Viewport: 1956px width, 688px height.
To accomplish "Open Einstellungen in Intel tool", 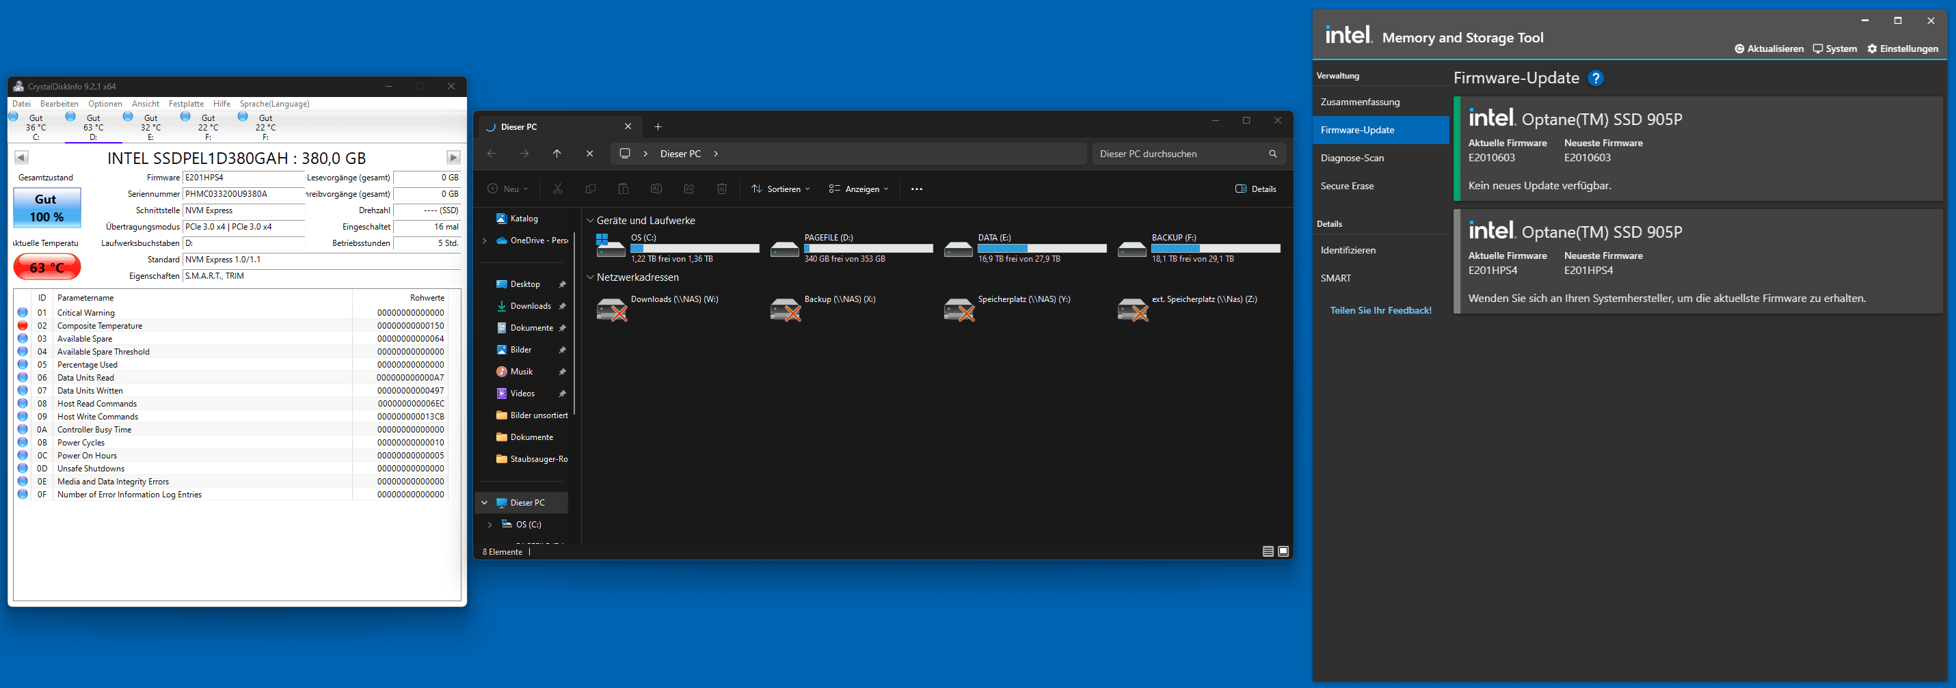I will pos(1902,49).
